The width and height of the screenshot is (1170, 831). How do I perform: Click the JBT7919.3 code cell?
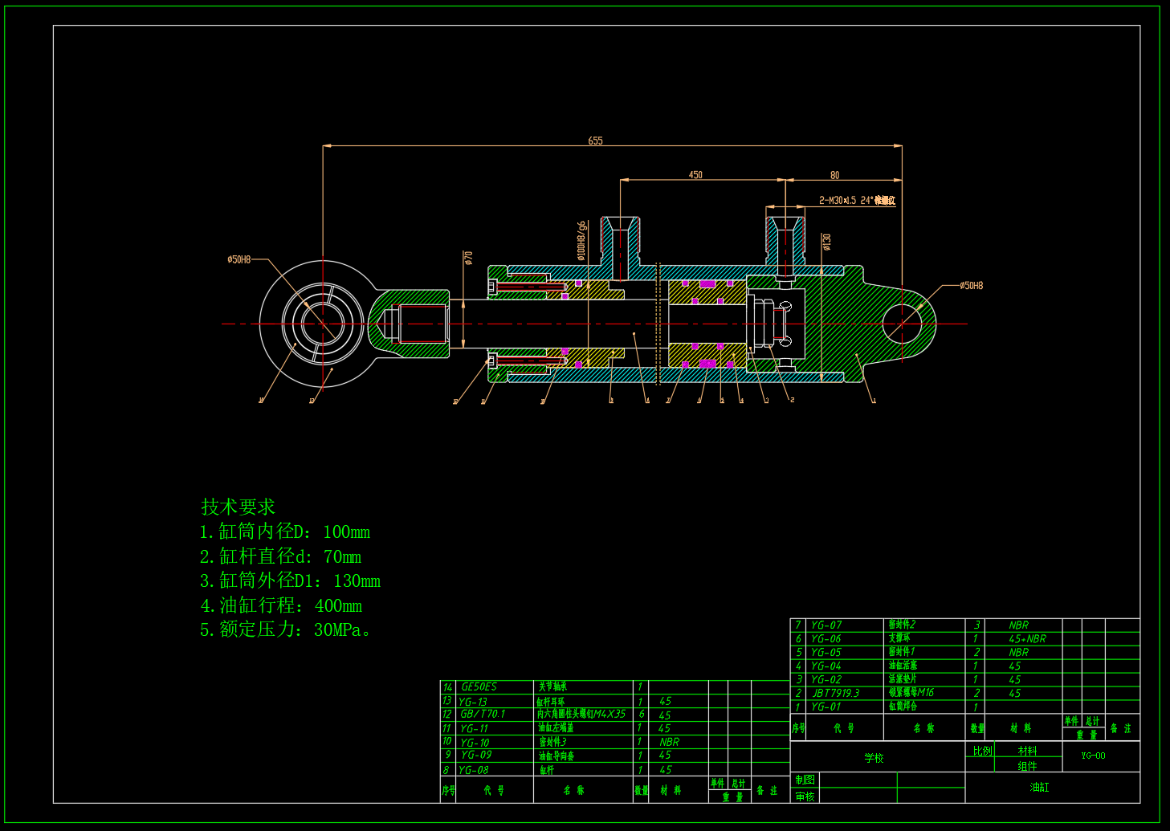pos(835,693)
